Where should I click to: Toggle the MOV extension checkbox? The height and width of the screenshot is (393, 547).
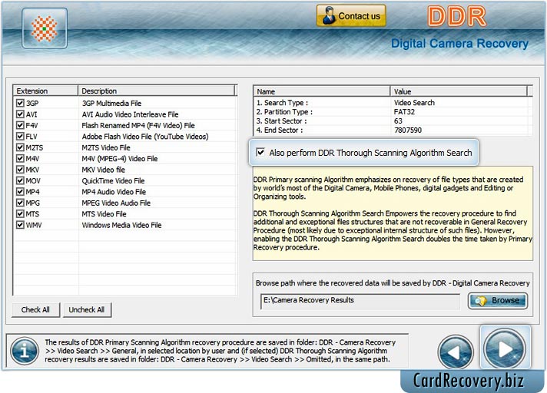point(20,180)
